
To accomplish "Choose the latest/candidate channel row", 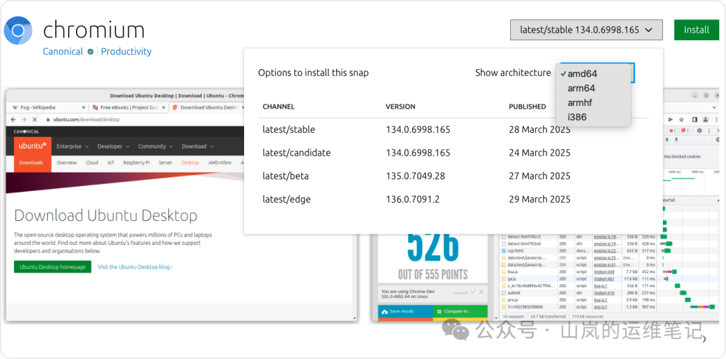I will [453, 153].
